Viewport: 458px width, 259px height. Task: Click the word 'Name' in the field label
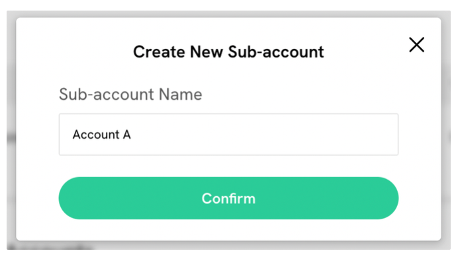(x=180, y=94)
